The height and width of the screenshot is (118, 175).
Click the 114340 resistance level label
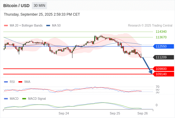[161, 32]
